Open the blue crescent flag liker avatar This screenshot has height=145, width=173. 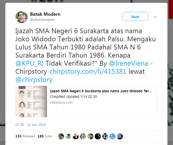click(x=112, y=136)
